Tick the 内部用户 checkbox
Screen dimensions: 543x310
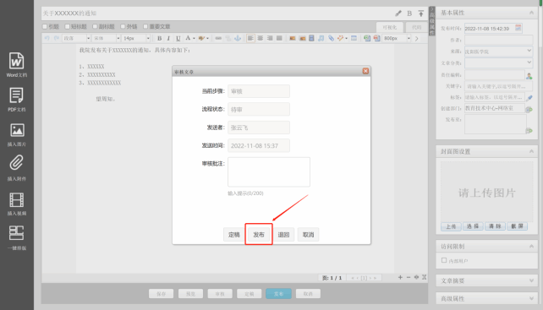tap(444, 260)
